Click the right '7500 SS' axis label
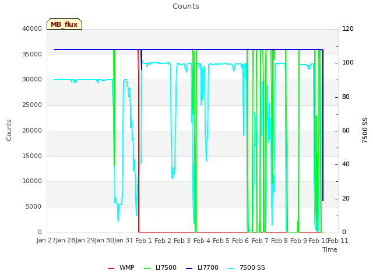The width and height of the screenshot is (373, 279). point(365,130)
